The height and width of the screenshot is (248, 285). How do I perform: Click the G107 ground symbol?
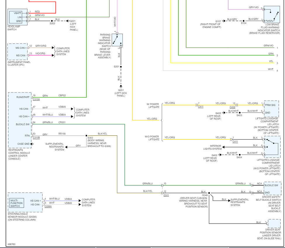(223, 21)
